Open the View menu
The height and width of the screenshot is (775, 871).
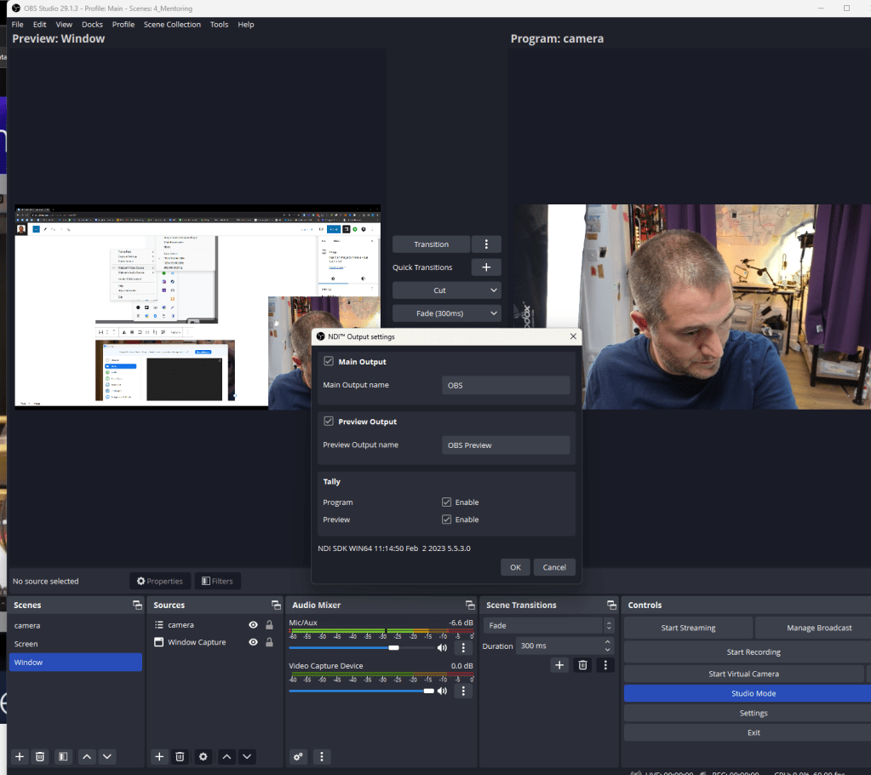coord(64,25)
